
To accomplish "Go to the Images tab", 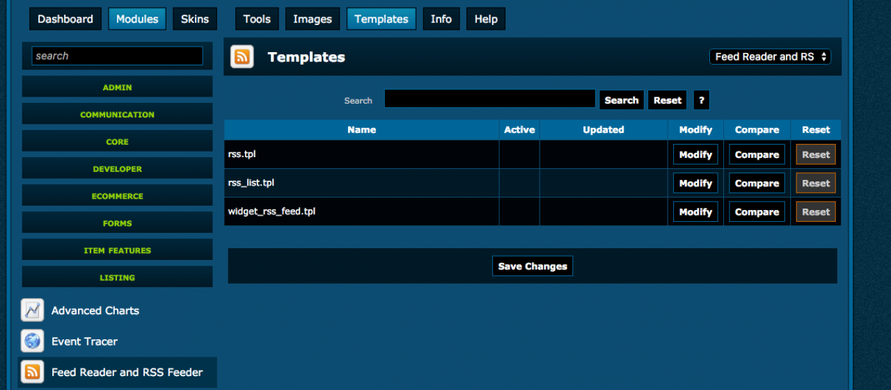I will [313, 19].
